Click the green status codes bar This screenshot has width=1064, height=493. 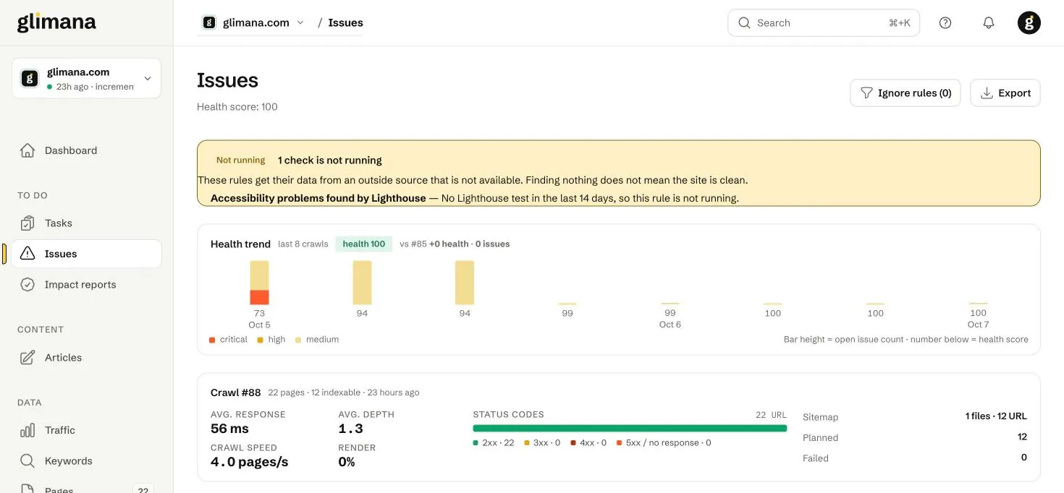(630, 428)
